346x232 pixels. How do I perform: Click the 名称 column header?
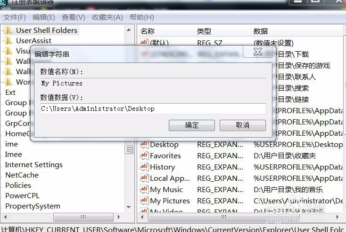147,31
